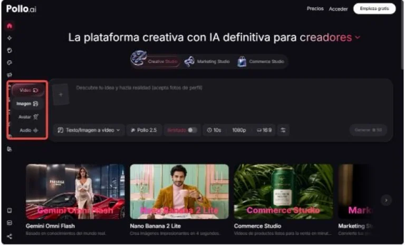This screenshot has width=405, height=245.
Task: Click the megaphone icon of Marketing Studio
Action: click(189, 62)
